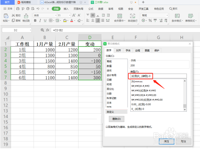
Task: Open Table Style icon
Action: 190,16
